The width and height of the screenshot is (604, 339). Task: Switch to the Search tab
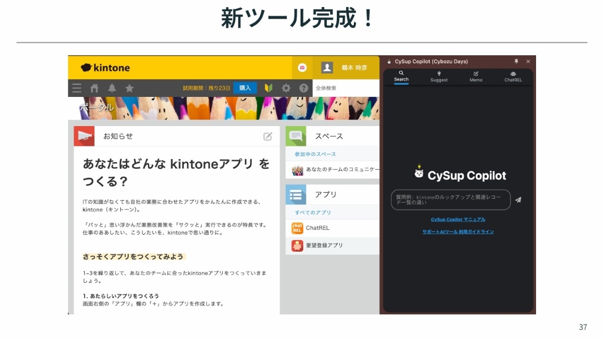tap(401, 76)
